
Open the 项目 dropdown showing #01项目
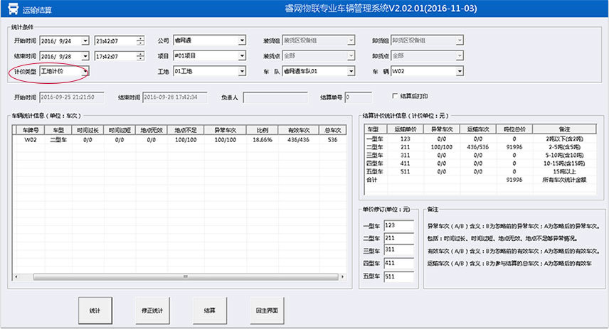(242, 56)
